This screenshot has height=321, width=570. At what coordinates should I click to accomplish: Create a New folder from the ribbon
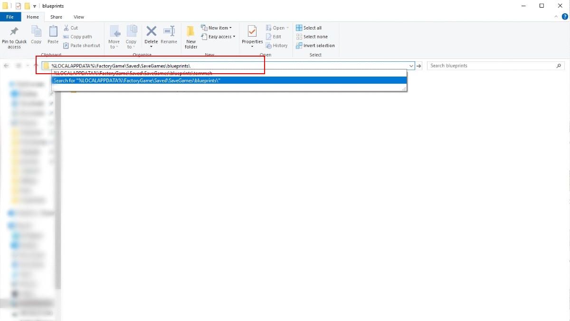click(190, 36)
